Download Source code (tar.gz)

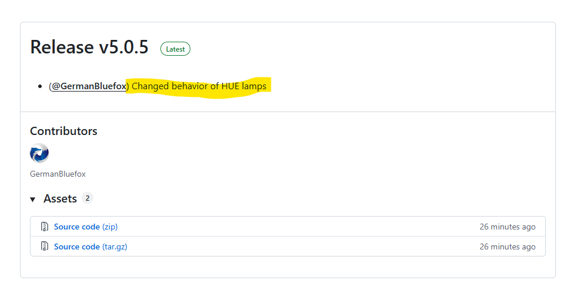pyautogui.click(x=77, y=247)
